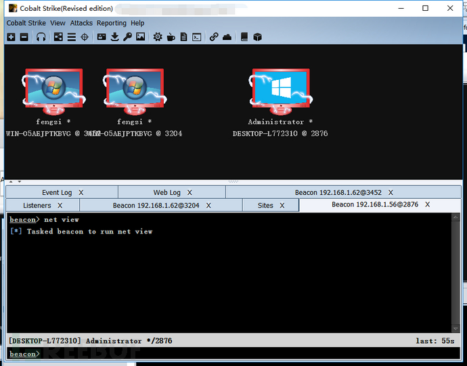467x366 pixels.
Task: Open the Reporting menu
Action: [112, 23]
